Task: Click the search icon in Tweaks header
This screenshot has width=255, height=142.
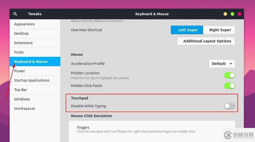Action: point(15,14)
